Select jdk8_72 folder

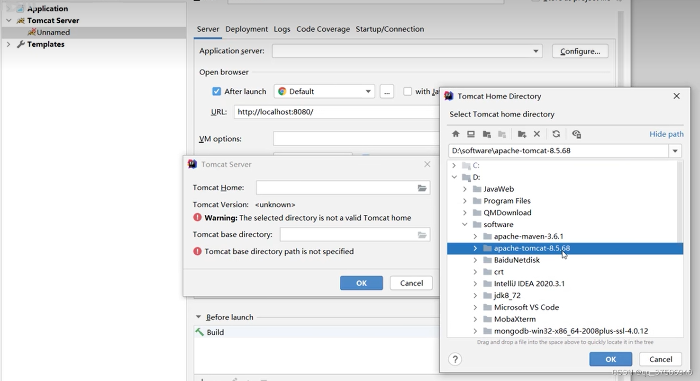(x=565, y=295)
